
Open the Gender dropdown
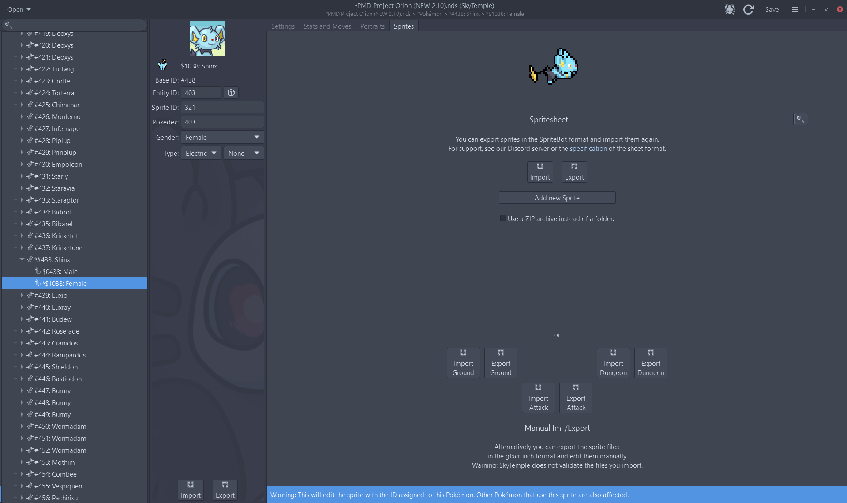coord(222,137)
